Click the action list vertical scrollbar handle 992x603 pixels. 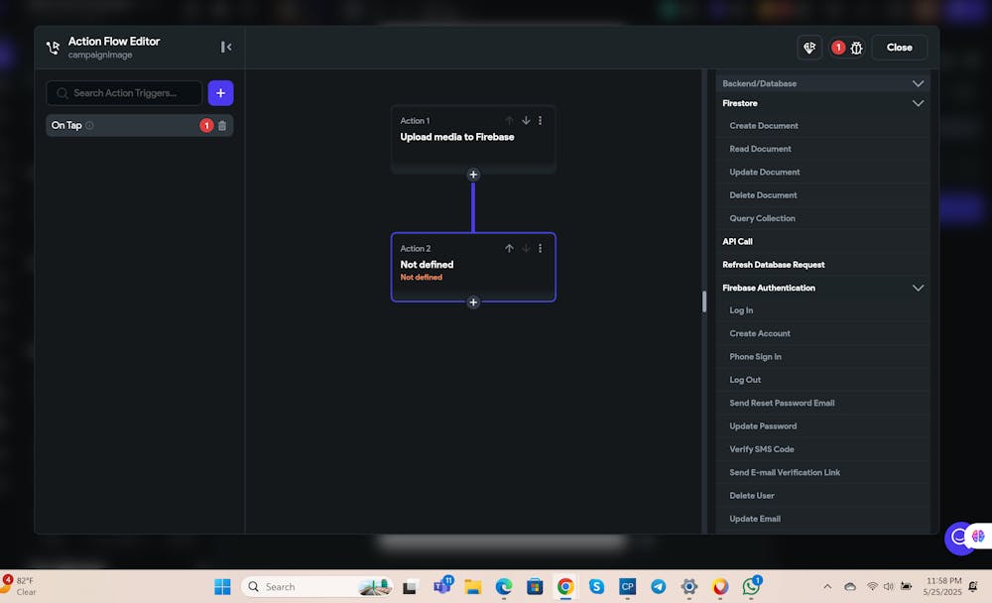point(704,301)
